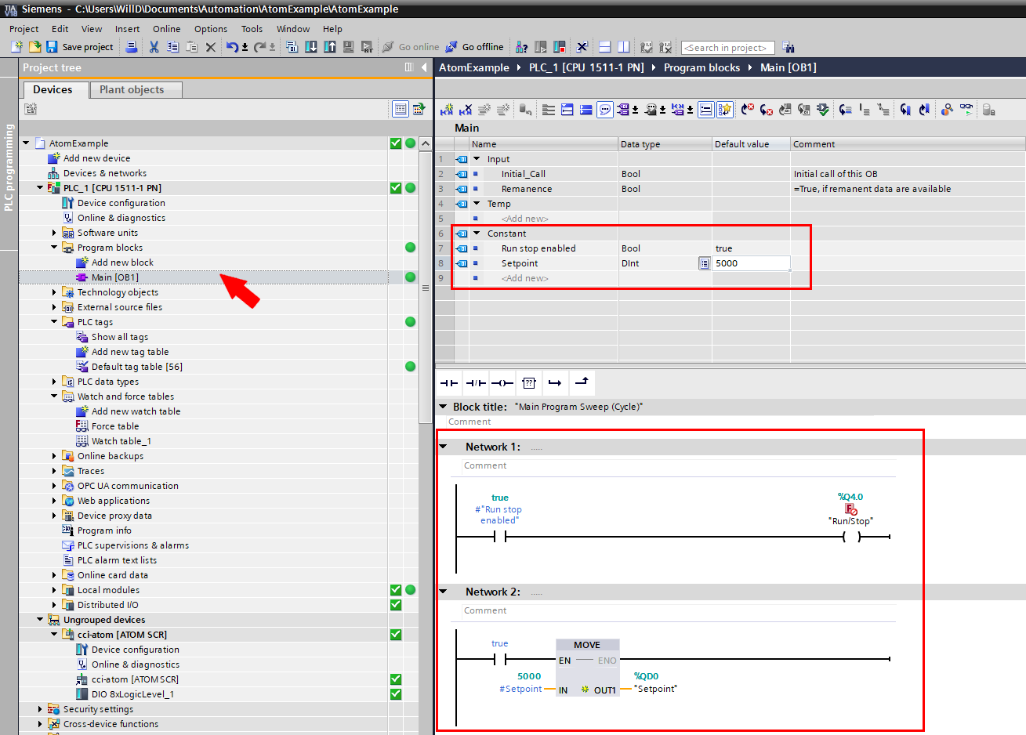This screenshot has height=735, width=1026.
Task: Insert a normally open contact
Action: click(449, 383)
